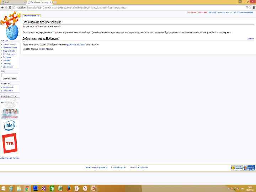Open the Отказ от ответственности footer link
Viewport: 256px width, 192px height.
[139, 167]
